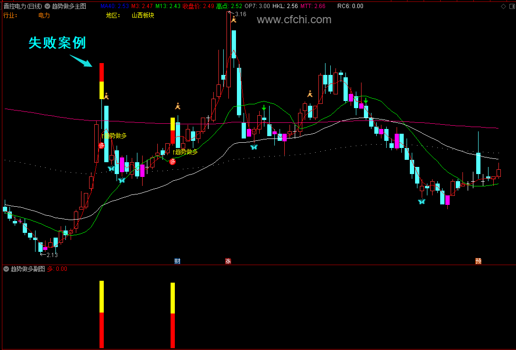The height and width of the screenshot is (350, 516).
Task: Click runner icon beside the 3.16 high label
Action: click(234, 20)
